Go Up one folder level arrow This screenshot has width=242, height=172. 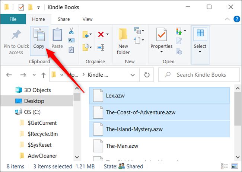44,75
